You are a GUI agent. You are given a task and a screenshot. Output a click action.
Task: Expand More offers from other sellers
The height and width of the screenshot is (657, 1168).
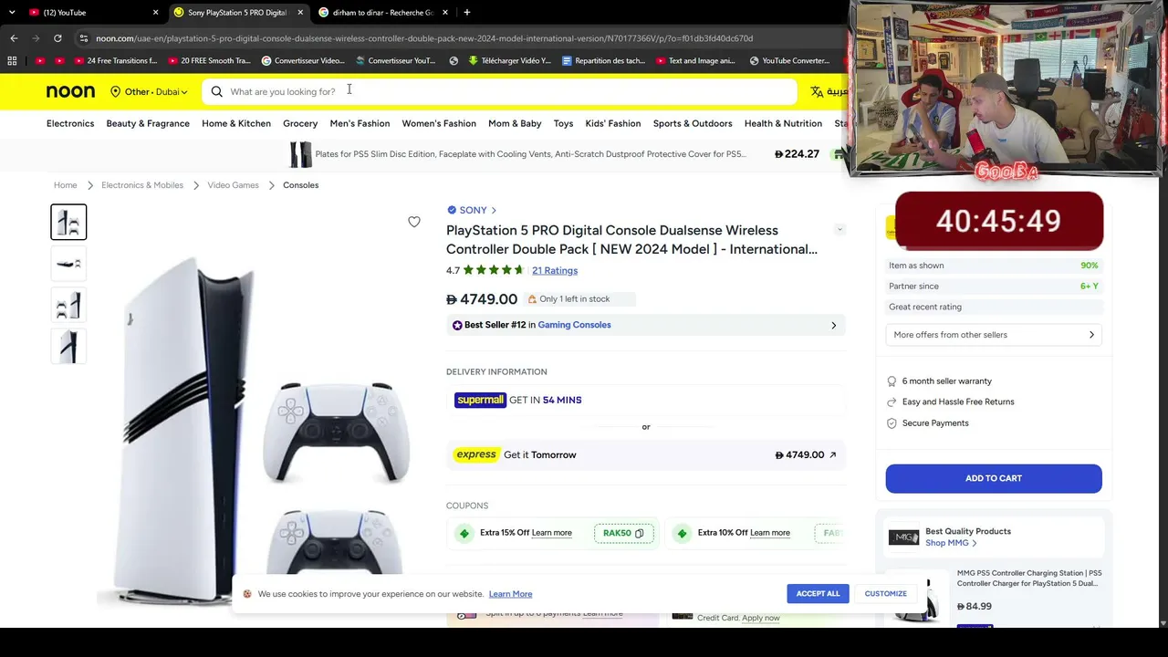[x=994, y=335]
